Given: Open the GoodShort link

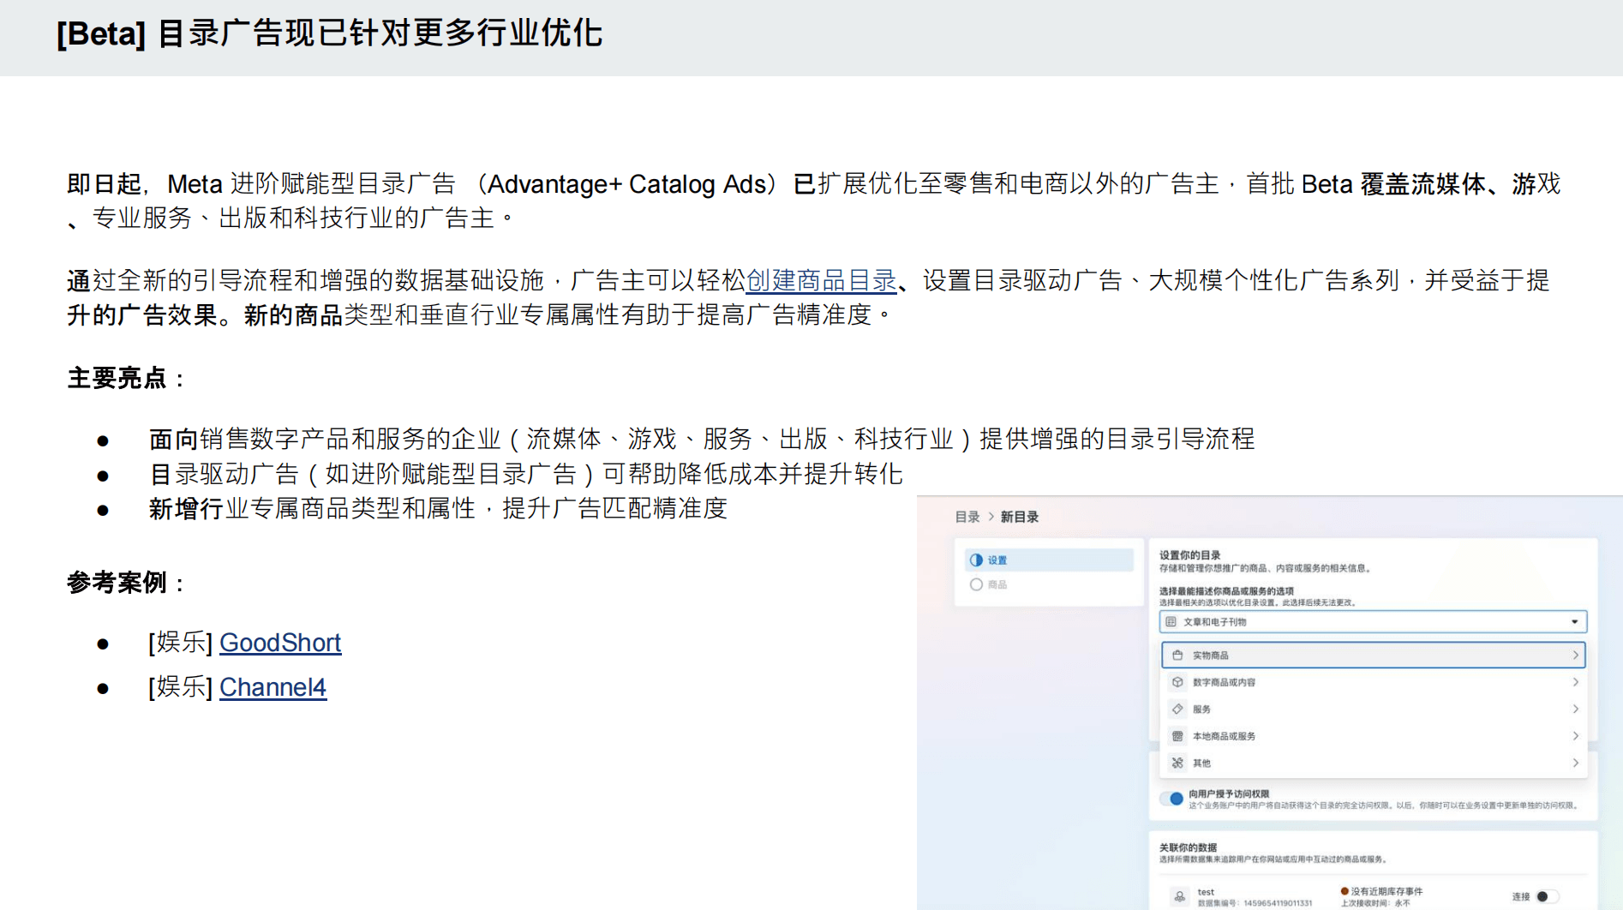Looking at the screenshot, I should pos(280,643).
